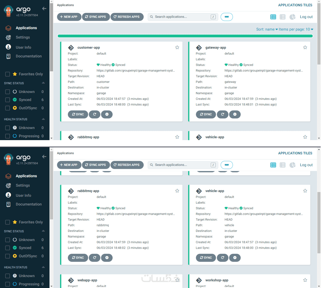Refresh the gateway-app using its refresh icon
This screenshot has width=322, height=288.
223,114
